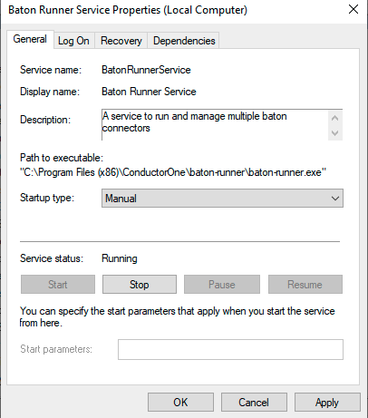The image size is (368, 418).
Task: Click the dialog title bar text
Action: click(x=128, y=10)
